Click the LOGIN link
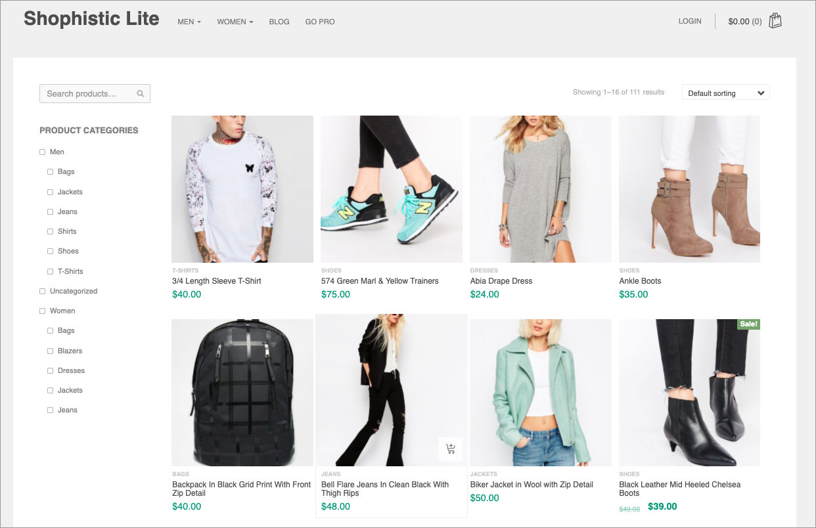Viewport: 816px width, 528px height. 690,20
